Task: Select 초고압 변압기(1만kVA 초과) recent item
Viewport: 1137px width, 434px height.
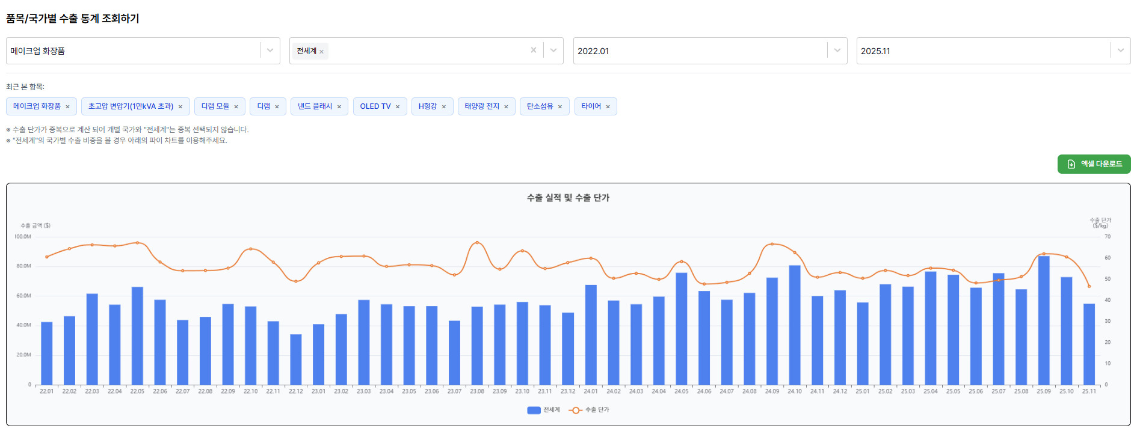Action: [x=131, y=106]
